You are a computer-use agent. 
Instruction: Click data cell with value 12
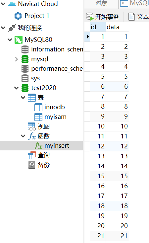[x=117, y=146]
